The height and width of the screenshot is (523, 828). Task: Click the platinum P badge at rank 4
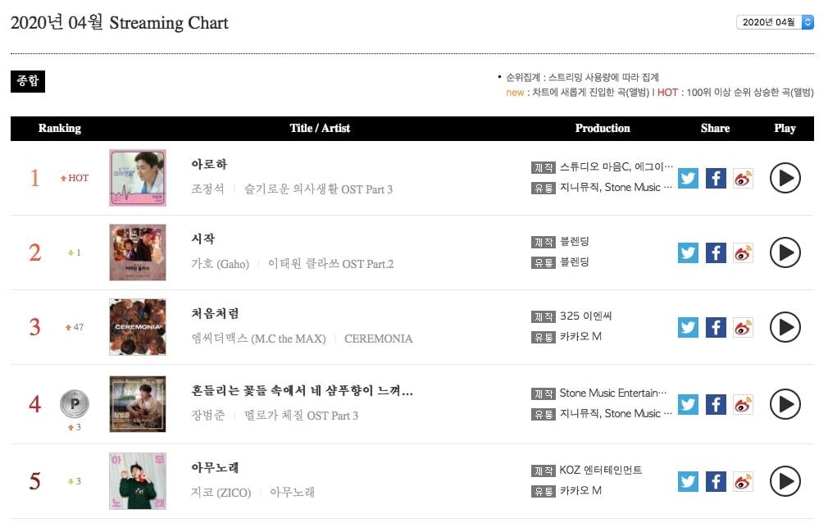[x=75, y=403]
